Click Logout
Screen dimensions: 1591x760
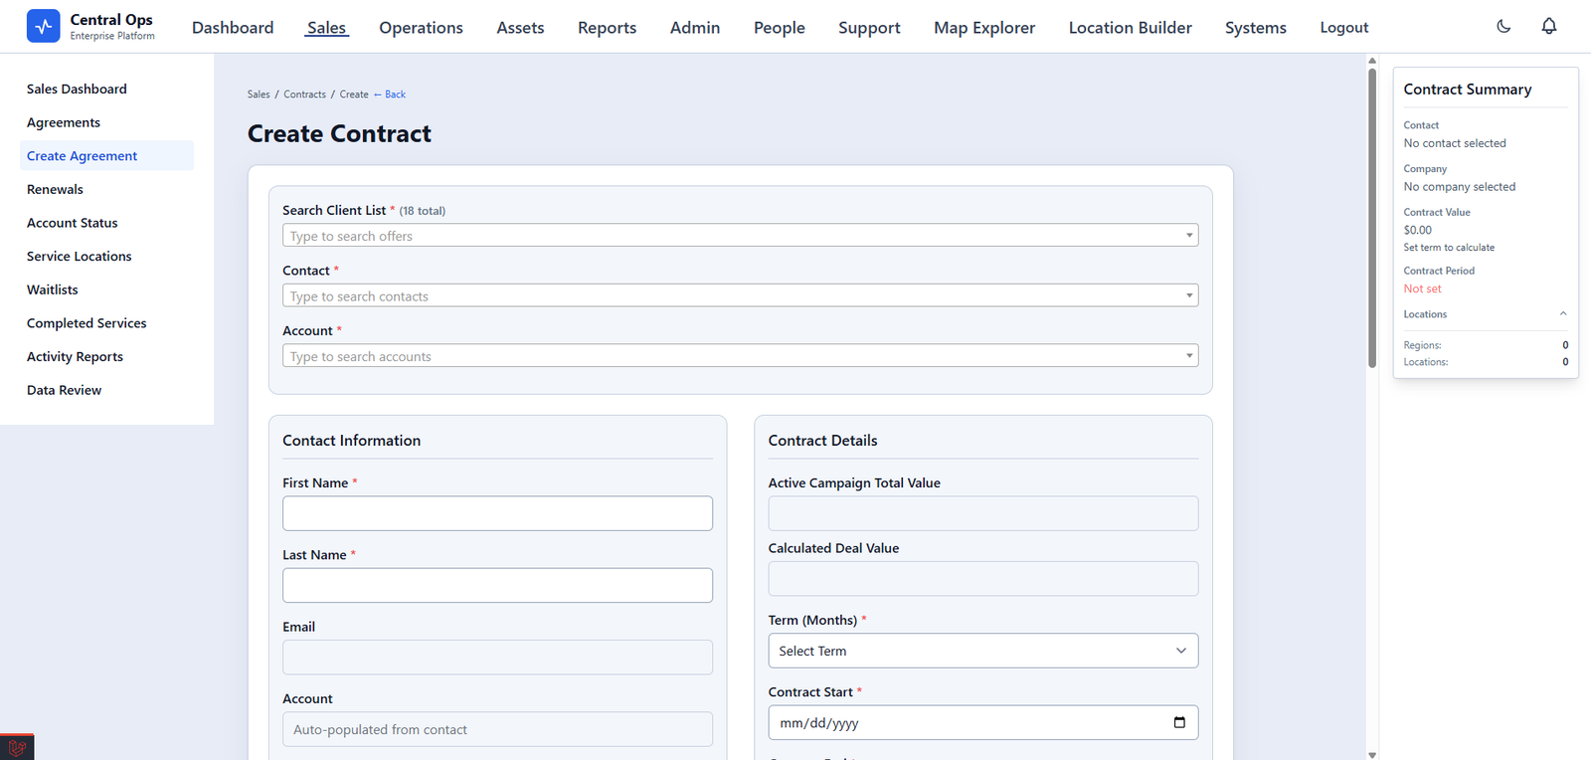pos(1344,28)
